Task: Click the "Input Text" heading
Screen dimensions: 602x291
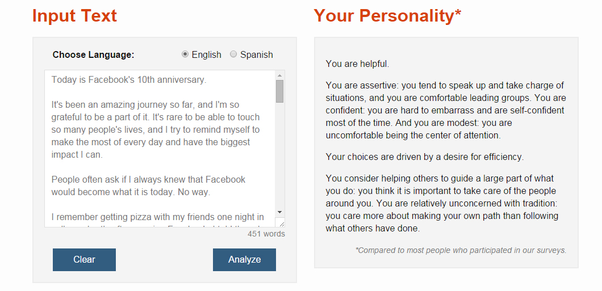Action: (74, 16)
